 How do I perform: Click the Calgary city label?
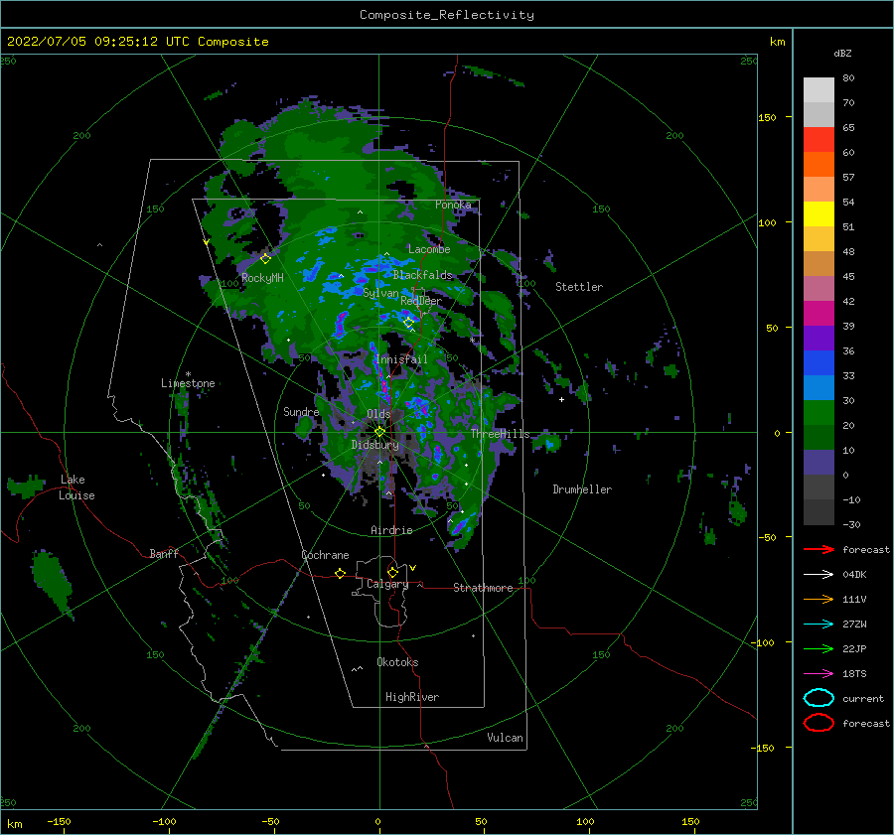click(387, 584)
